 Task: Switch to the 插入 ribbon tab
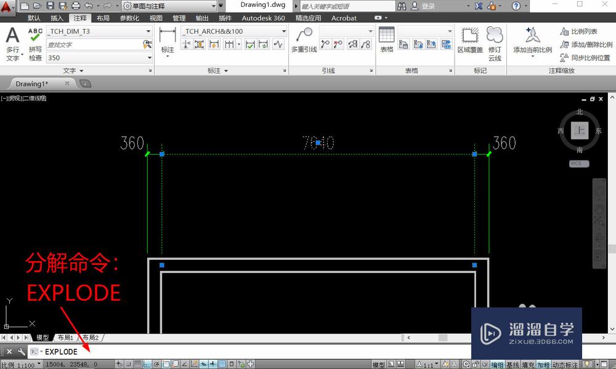[x=57, y=18]
